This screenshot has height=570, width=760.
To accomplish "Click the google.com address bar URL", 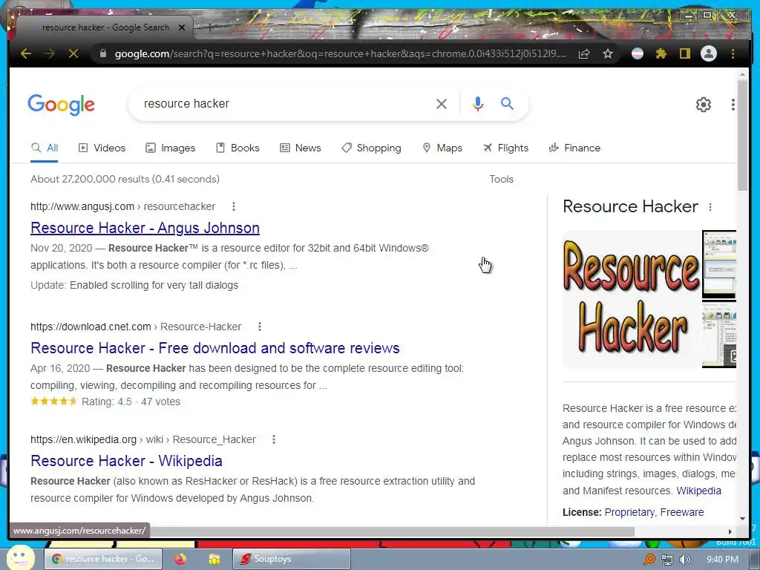I will pyautogui.click(x=340, y=53).
